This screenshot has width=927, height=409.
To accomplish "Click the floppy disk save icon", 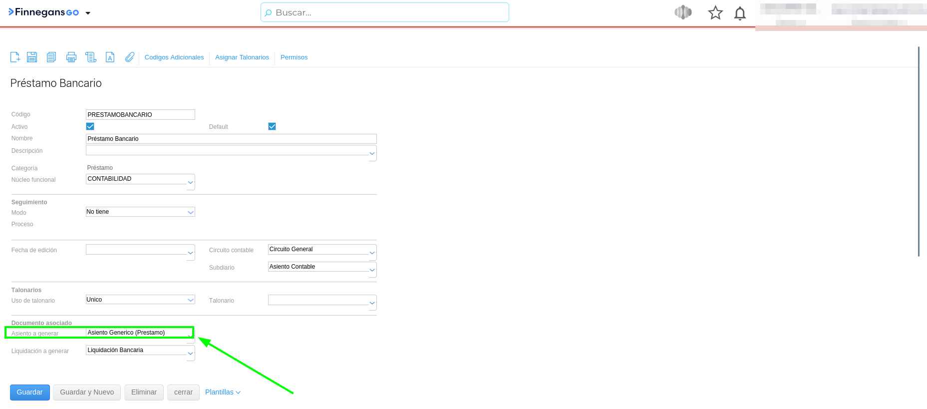I will [32, 57].
